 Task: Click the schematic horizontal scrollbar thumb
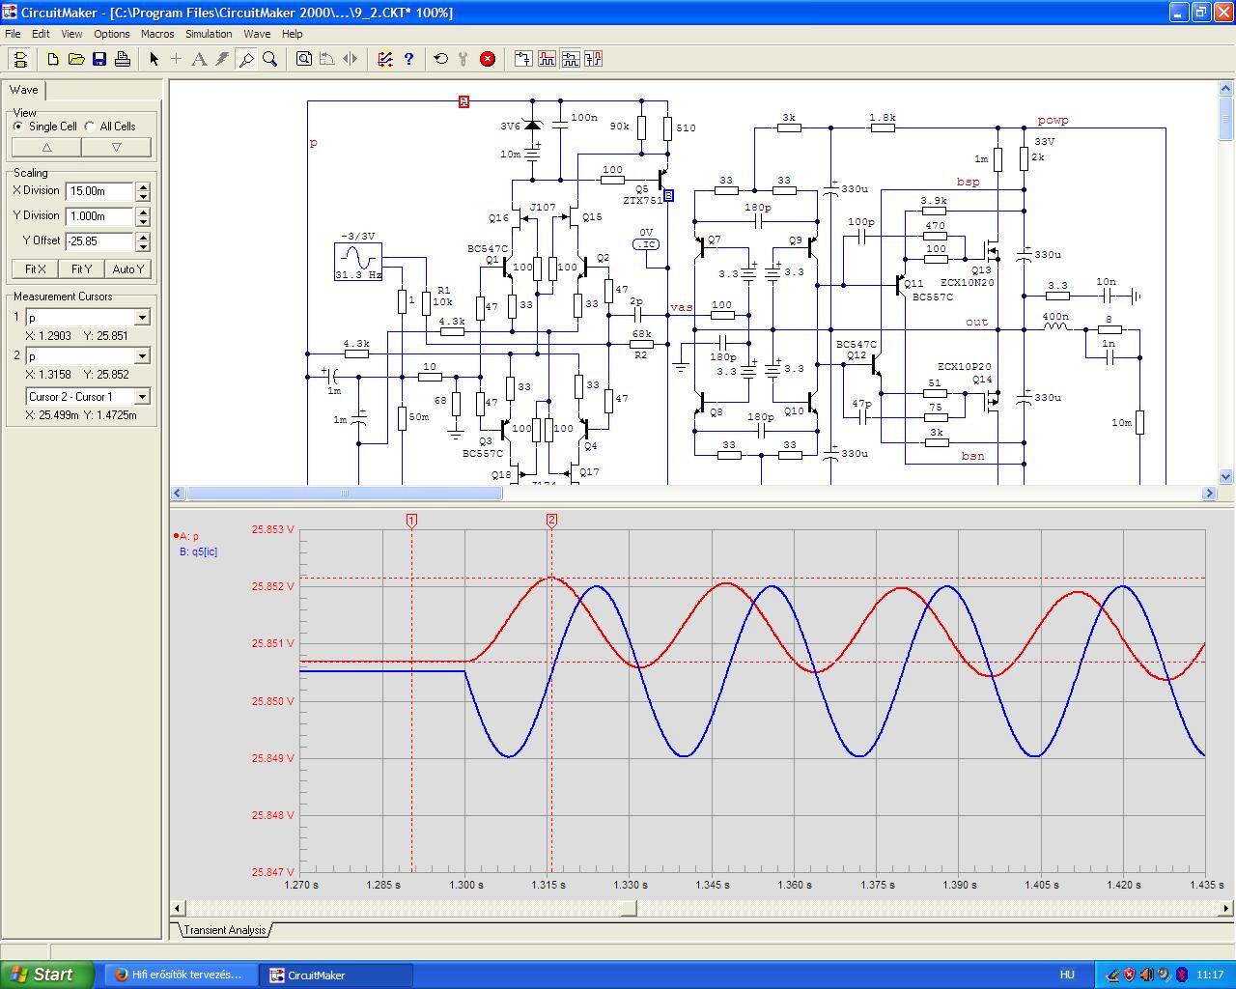click(x=344, y=493)
